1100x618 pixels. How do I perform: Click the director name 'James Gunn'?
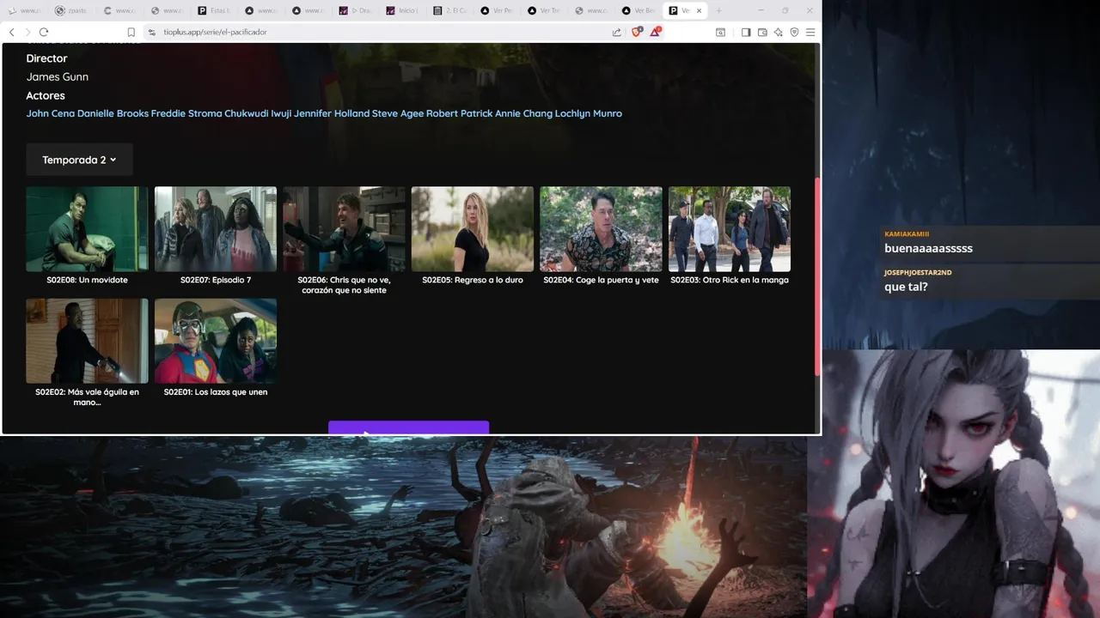(58, 77)
